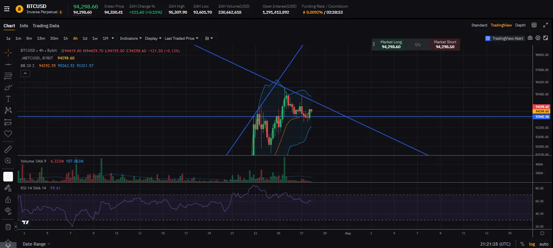Select the 1d timeframe

85,39
